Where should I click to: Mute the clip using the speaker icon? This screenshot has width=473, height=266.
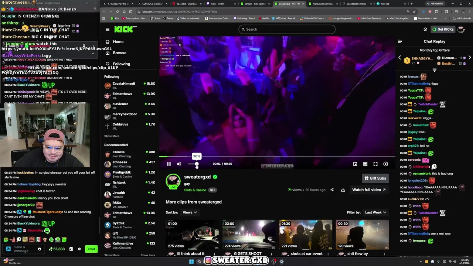point(179,164)
